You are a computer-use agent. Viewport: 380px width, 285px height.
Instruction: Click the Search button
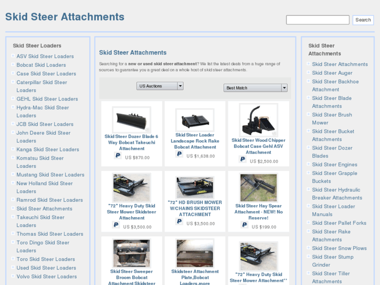(363, 20)
